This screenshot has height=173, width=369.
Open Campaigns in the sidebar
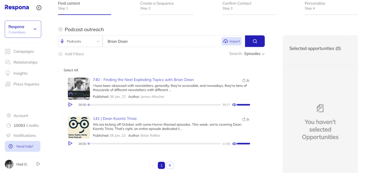click(x=23, y=52)
